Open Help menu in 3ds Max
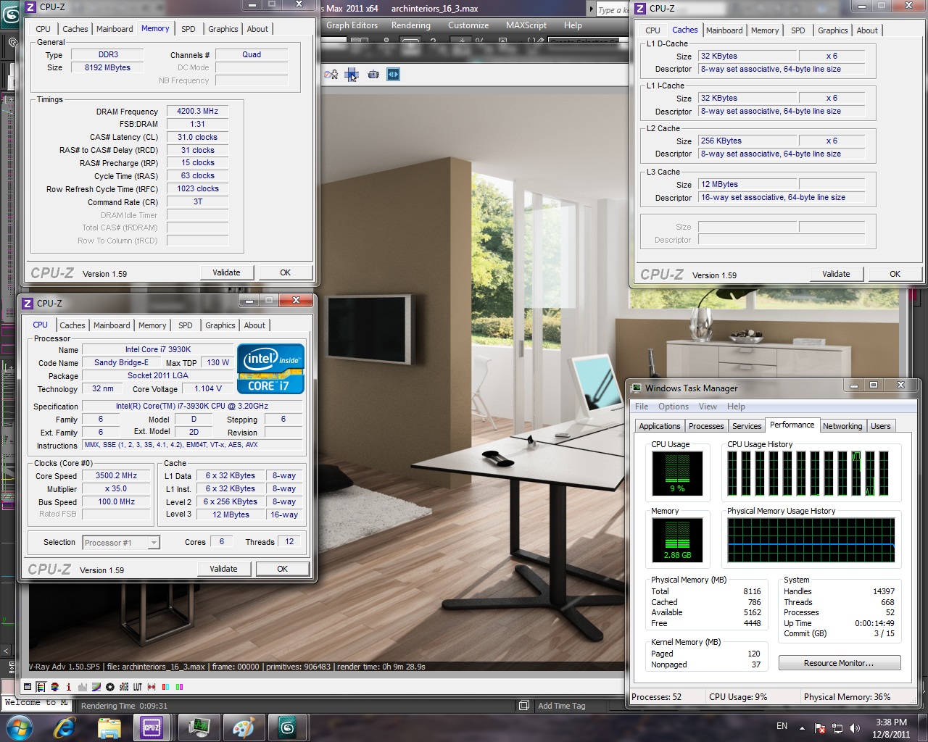The height and width of the screenshot is (742, 928). [x=573, y=25]
